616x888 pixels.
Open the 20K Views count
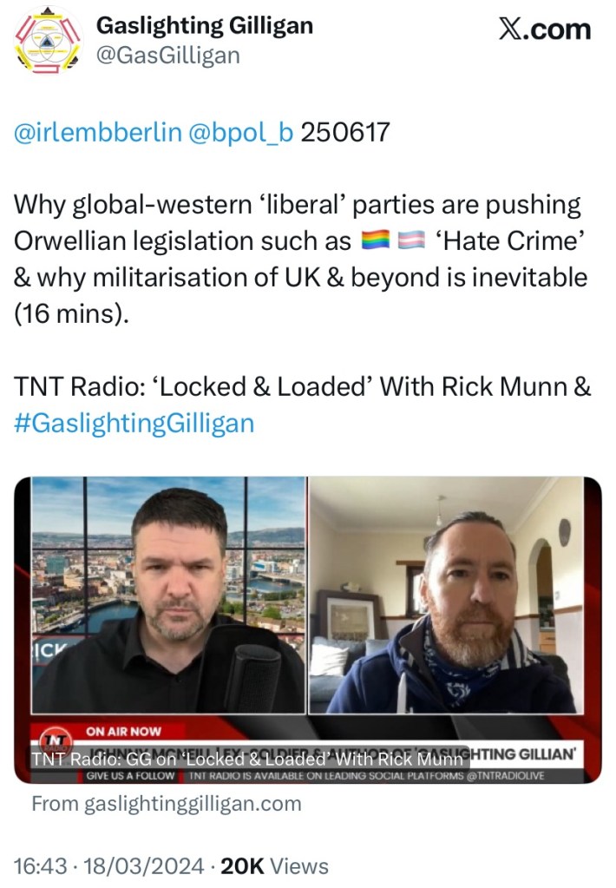click(x=274, y=866)
